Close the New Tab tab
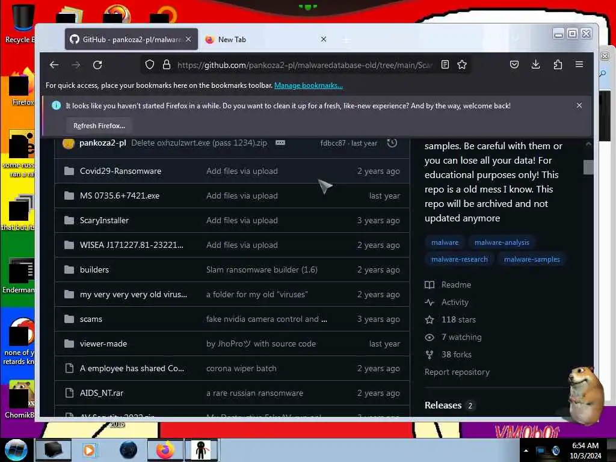The image size is (616, 462). (323, 39)
